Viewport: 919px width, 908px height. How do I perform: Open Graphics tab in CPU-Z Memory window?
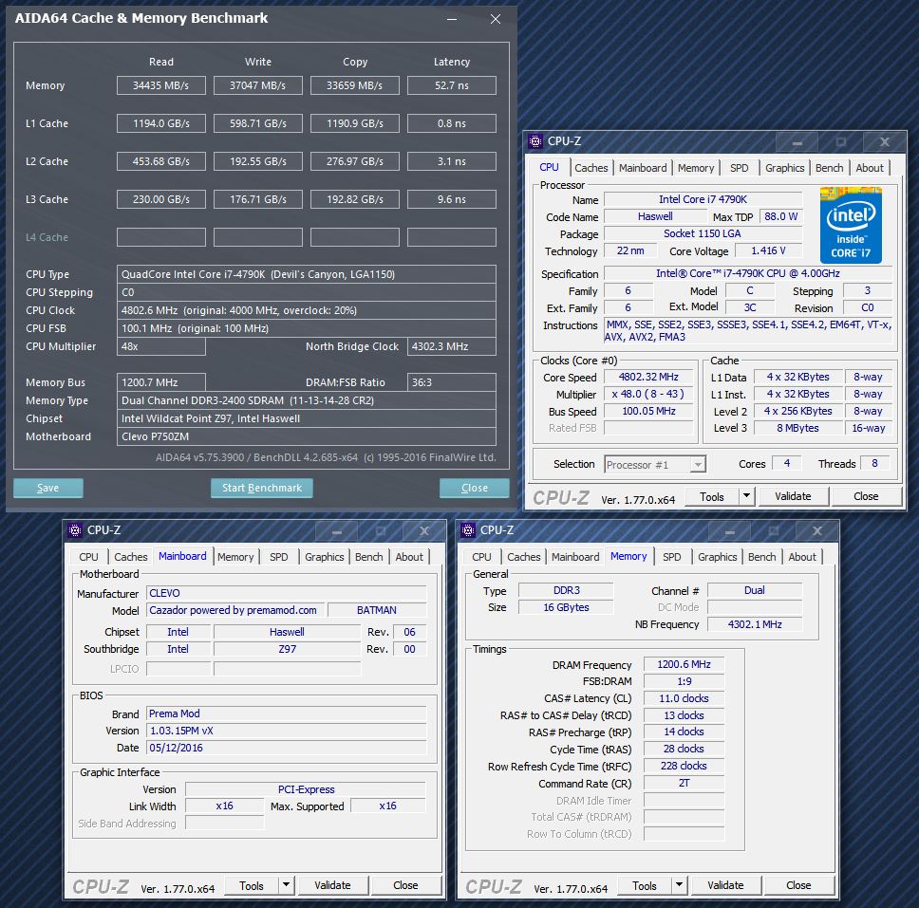coord(718,557)
